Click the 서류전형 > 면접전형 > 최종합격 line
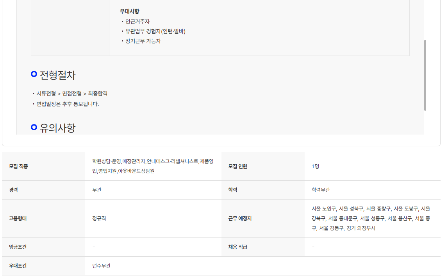448x277 pixels. [x=72, y=94]
